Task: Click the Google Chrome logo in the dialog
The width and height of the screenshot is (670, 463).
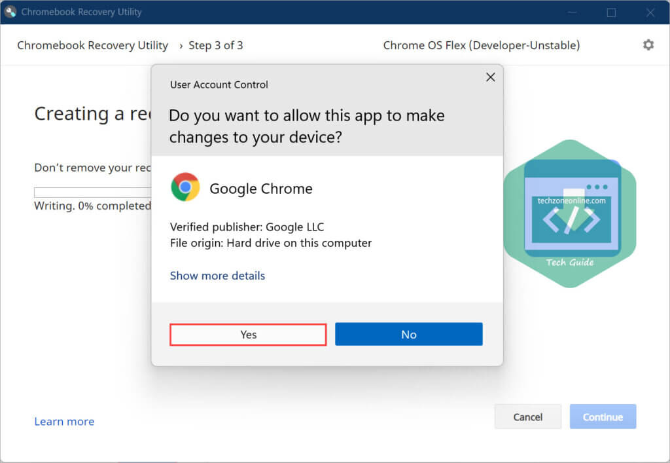Action: [185, 187]
